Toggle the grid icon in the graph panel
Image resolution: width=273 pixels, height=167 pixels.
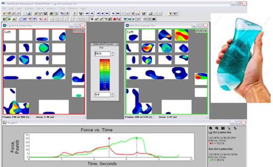coord(223,128)
